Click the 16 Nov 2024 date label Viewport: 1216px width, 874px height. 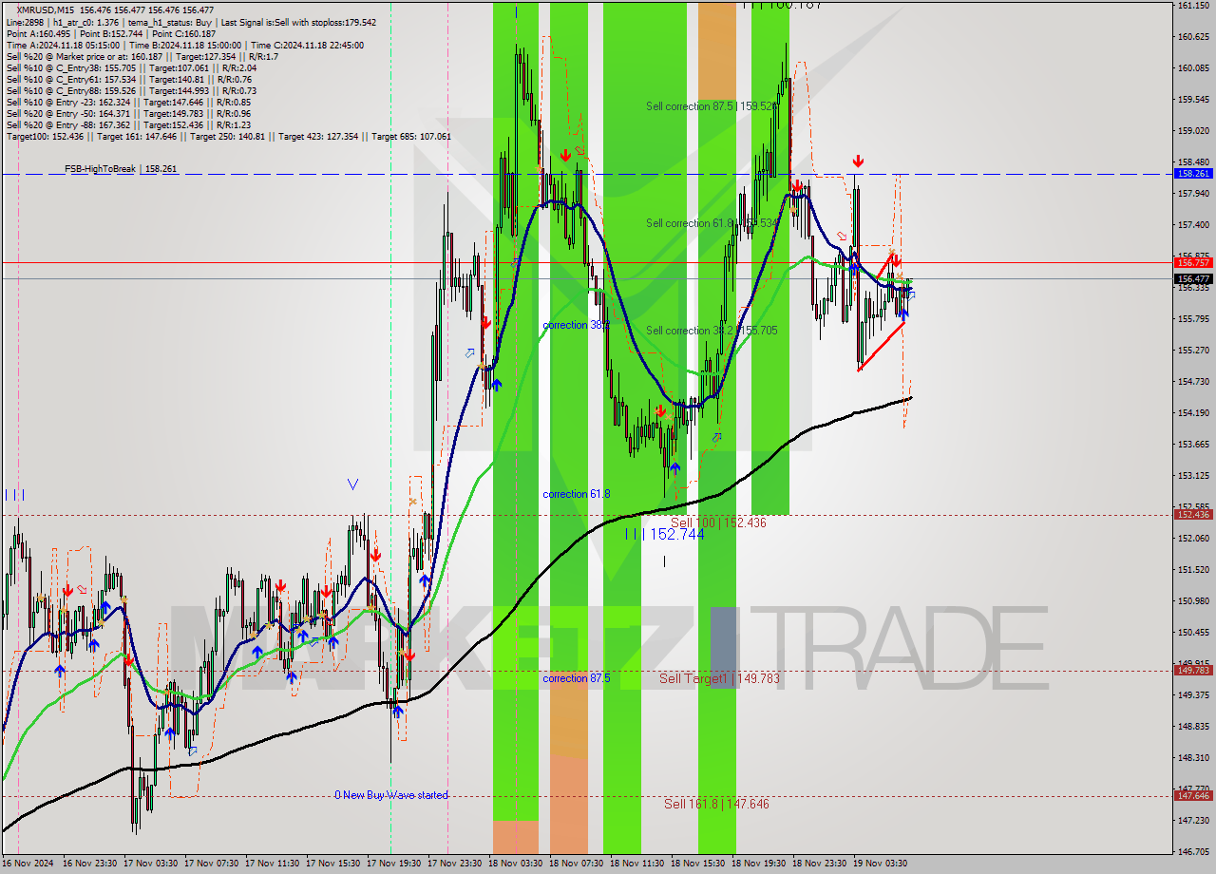[x=28, y=864]
